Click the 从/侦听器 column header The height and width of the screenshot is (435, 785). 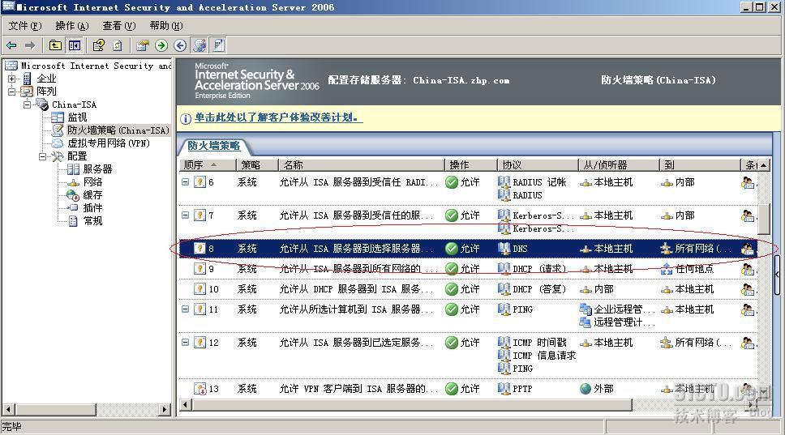pos(619,165)
